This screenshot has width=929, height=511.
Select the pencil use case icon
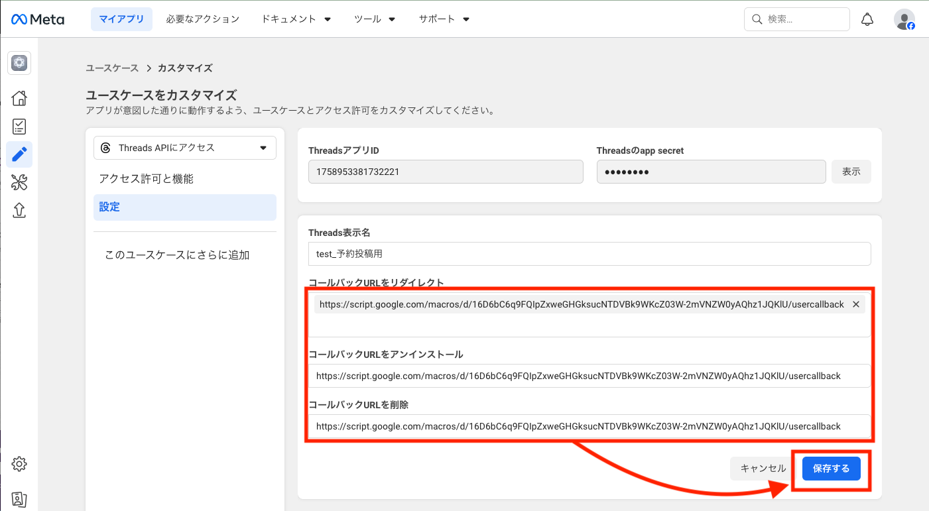(19, 154)
